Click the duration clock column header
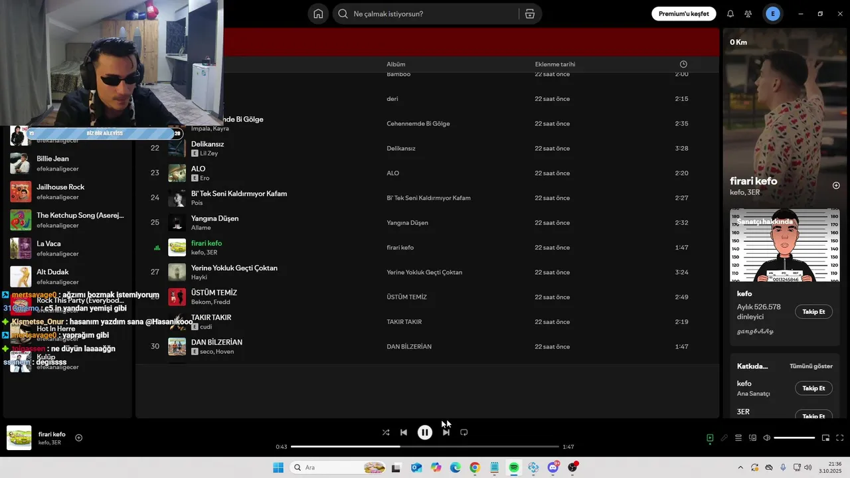This screenshot has height=478, width=850. point(683,64)
